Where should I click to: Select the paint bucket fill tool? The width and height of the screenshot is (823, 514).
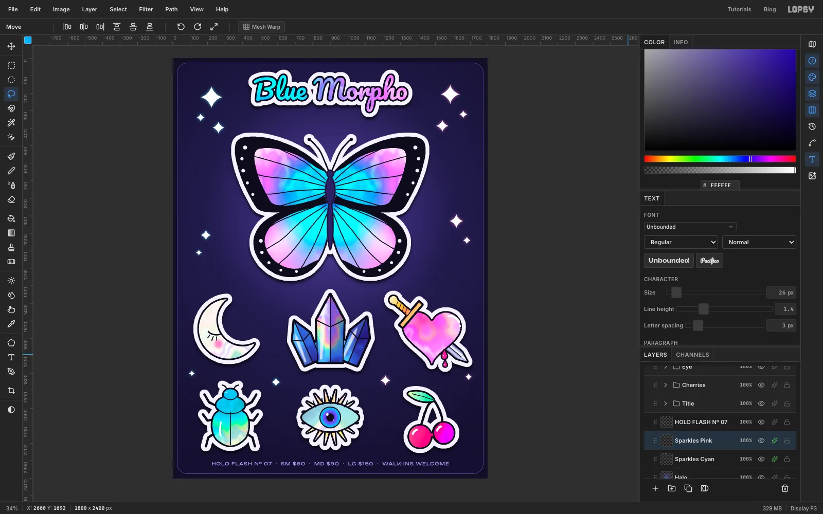(x=11, y=218)
